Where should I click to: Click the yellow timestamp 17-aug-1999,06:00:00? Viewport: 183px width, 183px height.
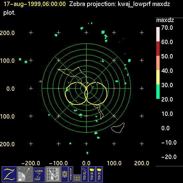tap(35, 4)
